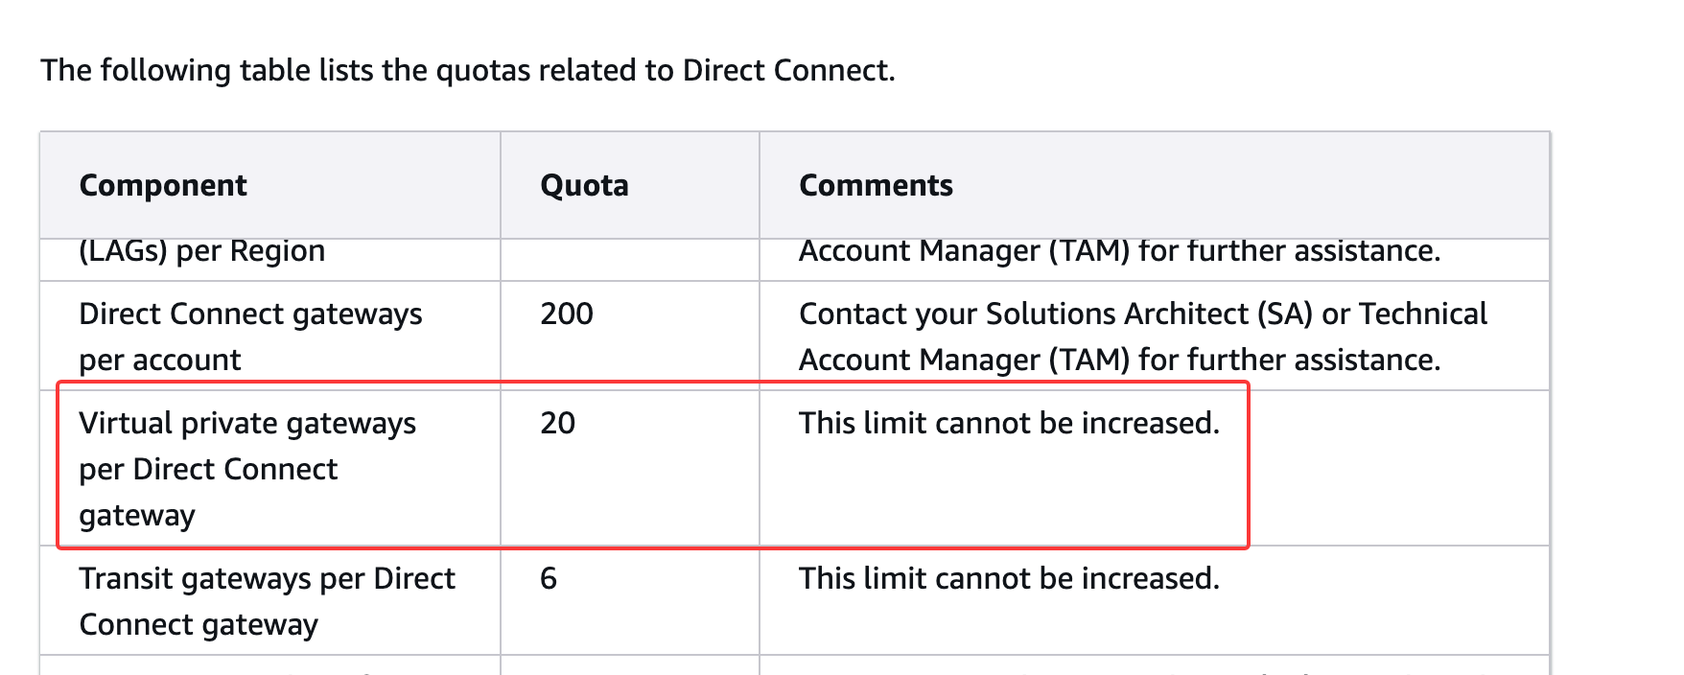Click the Comments column header
This screenshot has width=1684, height=675.
tap(876, 185)
